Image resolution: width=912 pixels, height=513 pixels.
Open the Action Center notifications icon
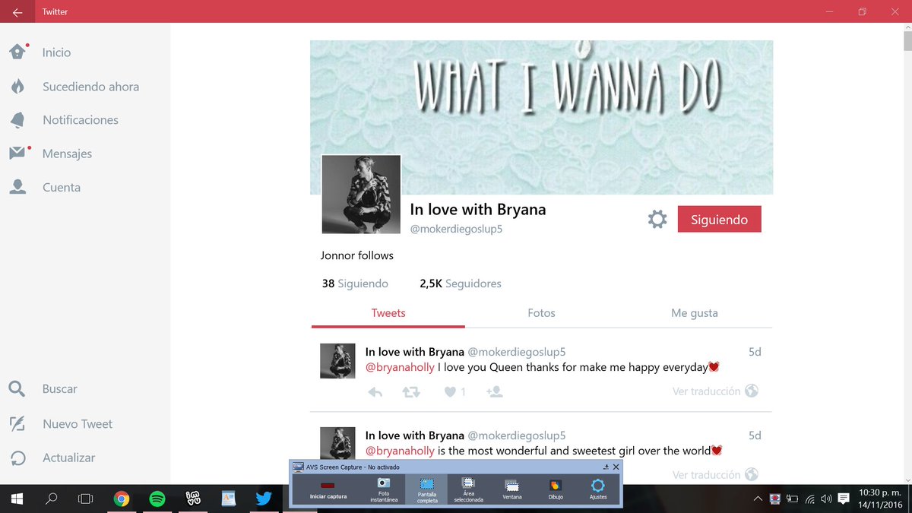[844, 499]
